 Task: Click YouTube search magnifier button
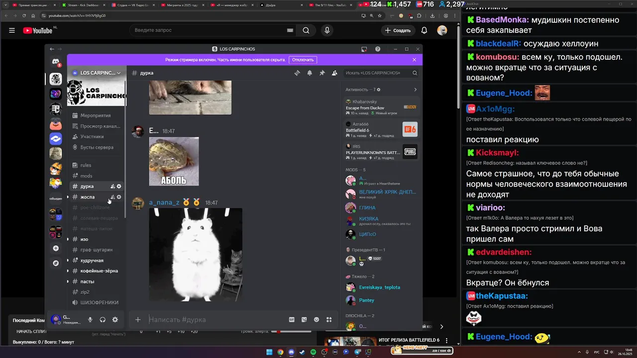coord(306,30)
